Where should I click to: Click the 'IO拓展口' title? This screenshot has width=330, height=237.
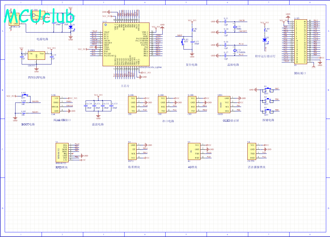coord(300,73)
